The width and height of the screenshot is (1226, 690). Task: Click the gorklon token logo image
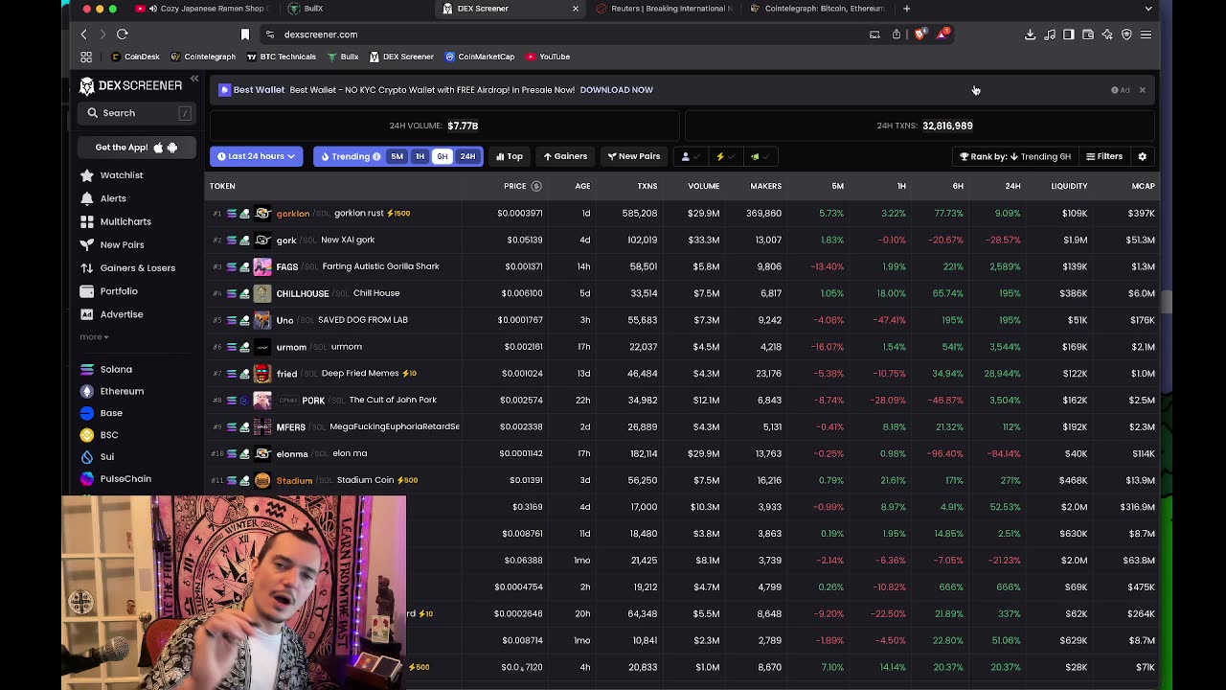(x=262, y=213)
